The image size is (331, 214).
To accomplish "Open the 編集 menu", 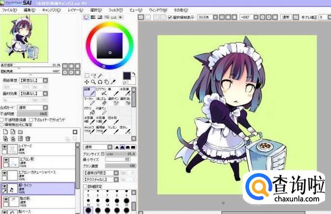I will tap(30, 10).
